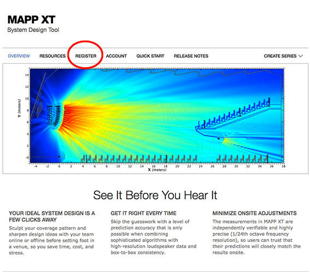310x272 pixels.
Task: Switch to the Resources tab
Action: tap(52, 56)
